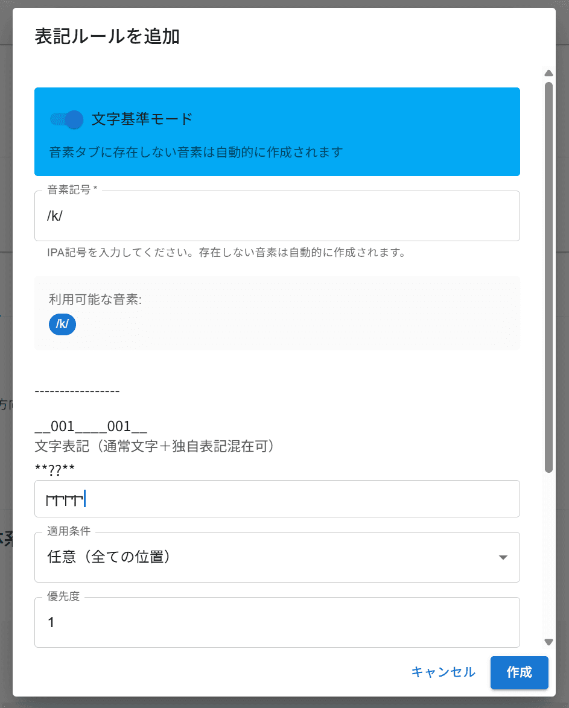Click the 文字基準モード label text
The width and height of the screenshot is (569, 708).
click(x=142, y=119)
